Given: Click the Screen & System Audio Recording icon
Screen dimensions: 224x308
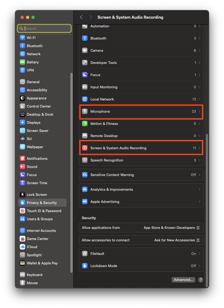Looking at the screenshot, I should coord(85,148).
